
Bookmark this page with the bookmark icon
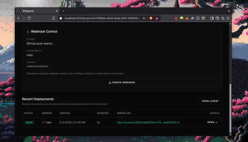54,18
